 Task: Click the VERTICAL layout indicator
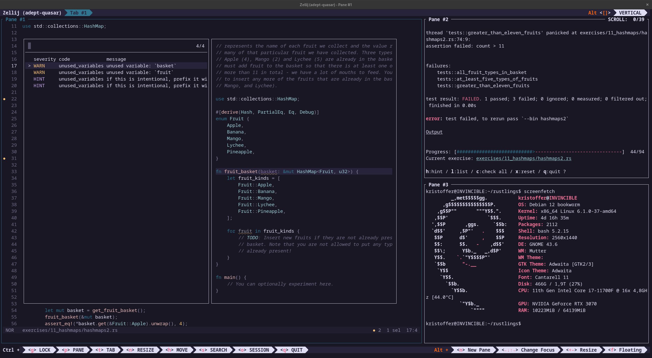pyautogui.click(x=630, y=13)
